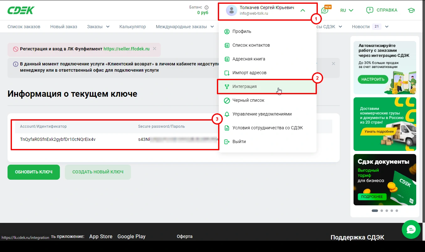The width and height of the screenshot is (425, 252).
Task: Click the user avatar icon
Action: click(232, 10)
